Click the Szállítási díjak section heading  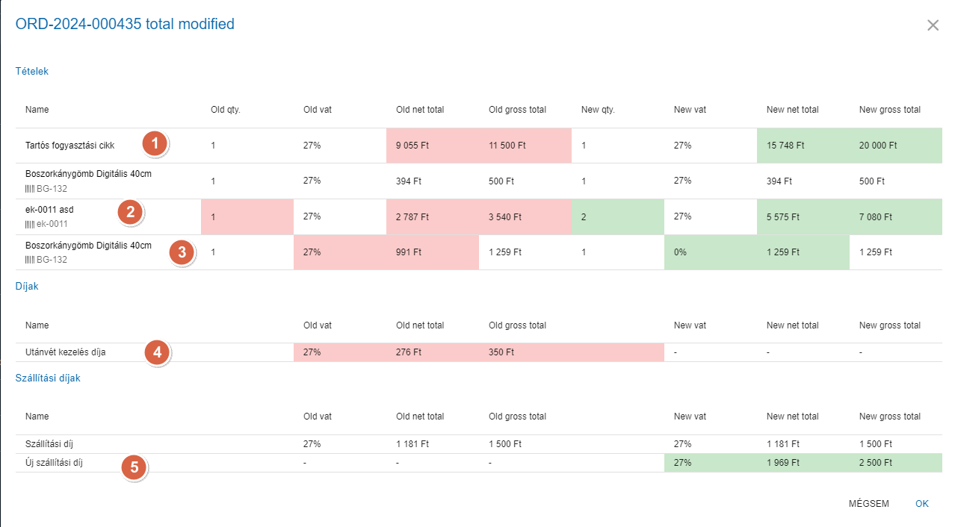click(48, 378)
